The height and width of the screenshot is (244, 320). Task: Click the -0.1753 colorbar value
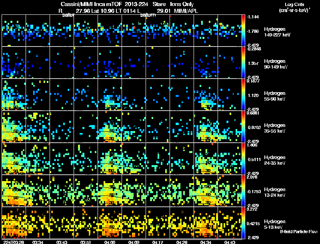pos(254,192)
